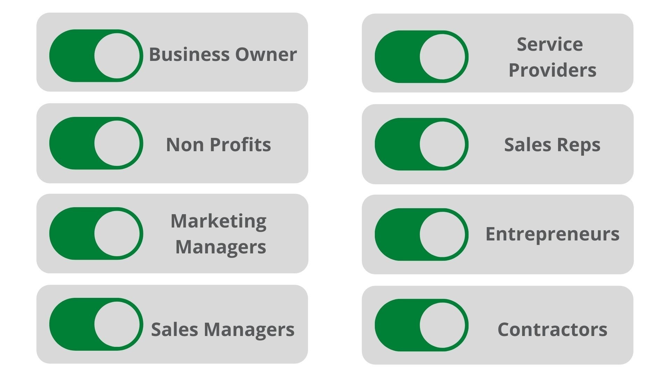Screen dimensions: 671x378
Task: Toggle the Business Owner switch
Action: (x=96, y=56)
